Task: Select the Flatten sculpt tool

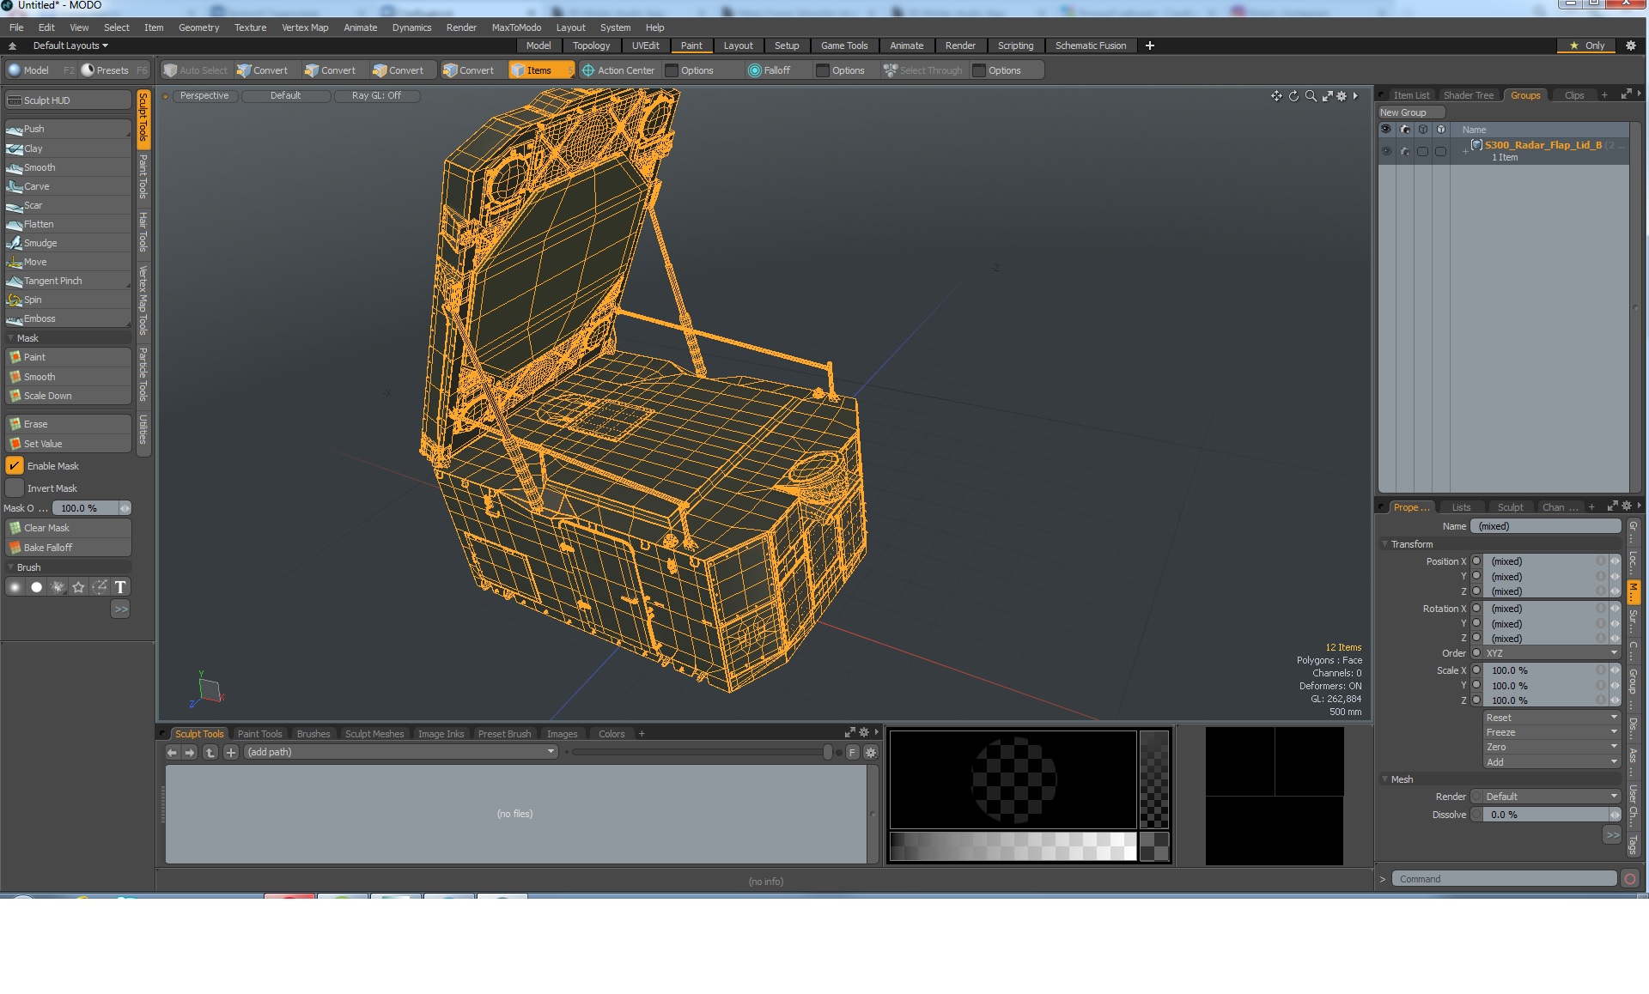Action: click(x=68, y=224)
